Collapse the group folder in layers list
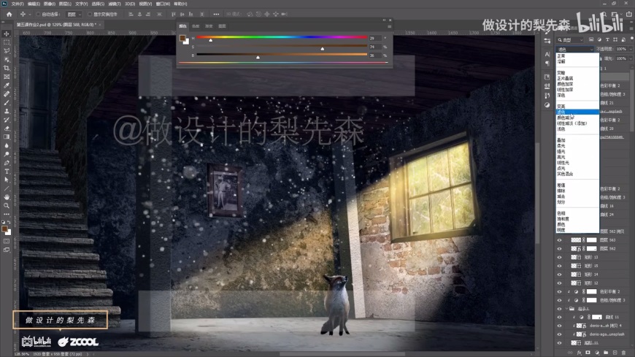The image size is (635, 357). coord(566,308)
